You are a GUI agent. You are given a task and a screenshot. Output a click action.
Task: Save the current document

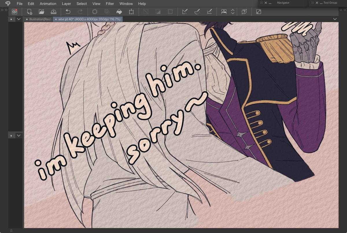point(53,12)
